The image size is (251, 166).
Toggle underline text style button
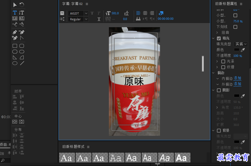[99, 19]
